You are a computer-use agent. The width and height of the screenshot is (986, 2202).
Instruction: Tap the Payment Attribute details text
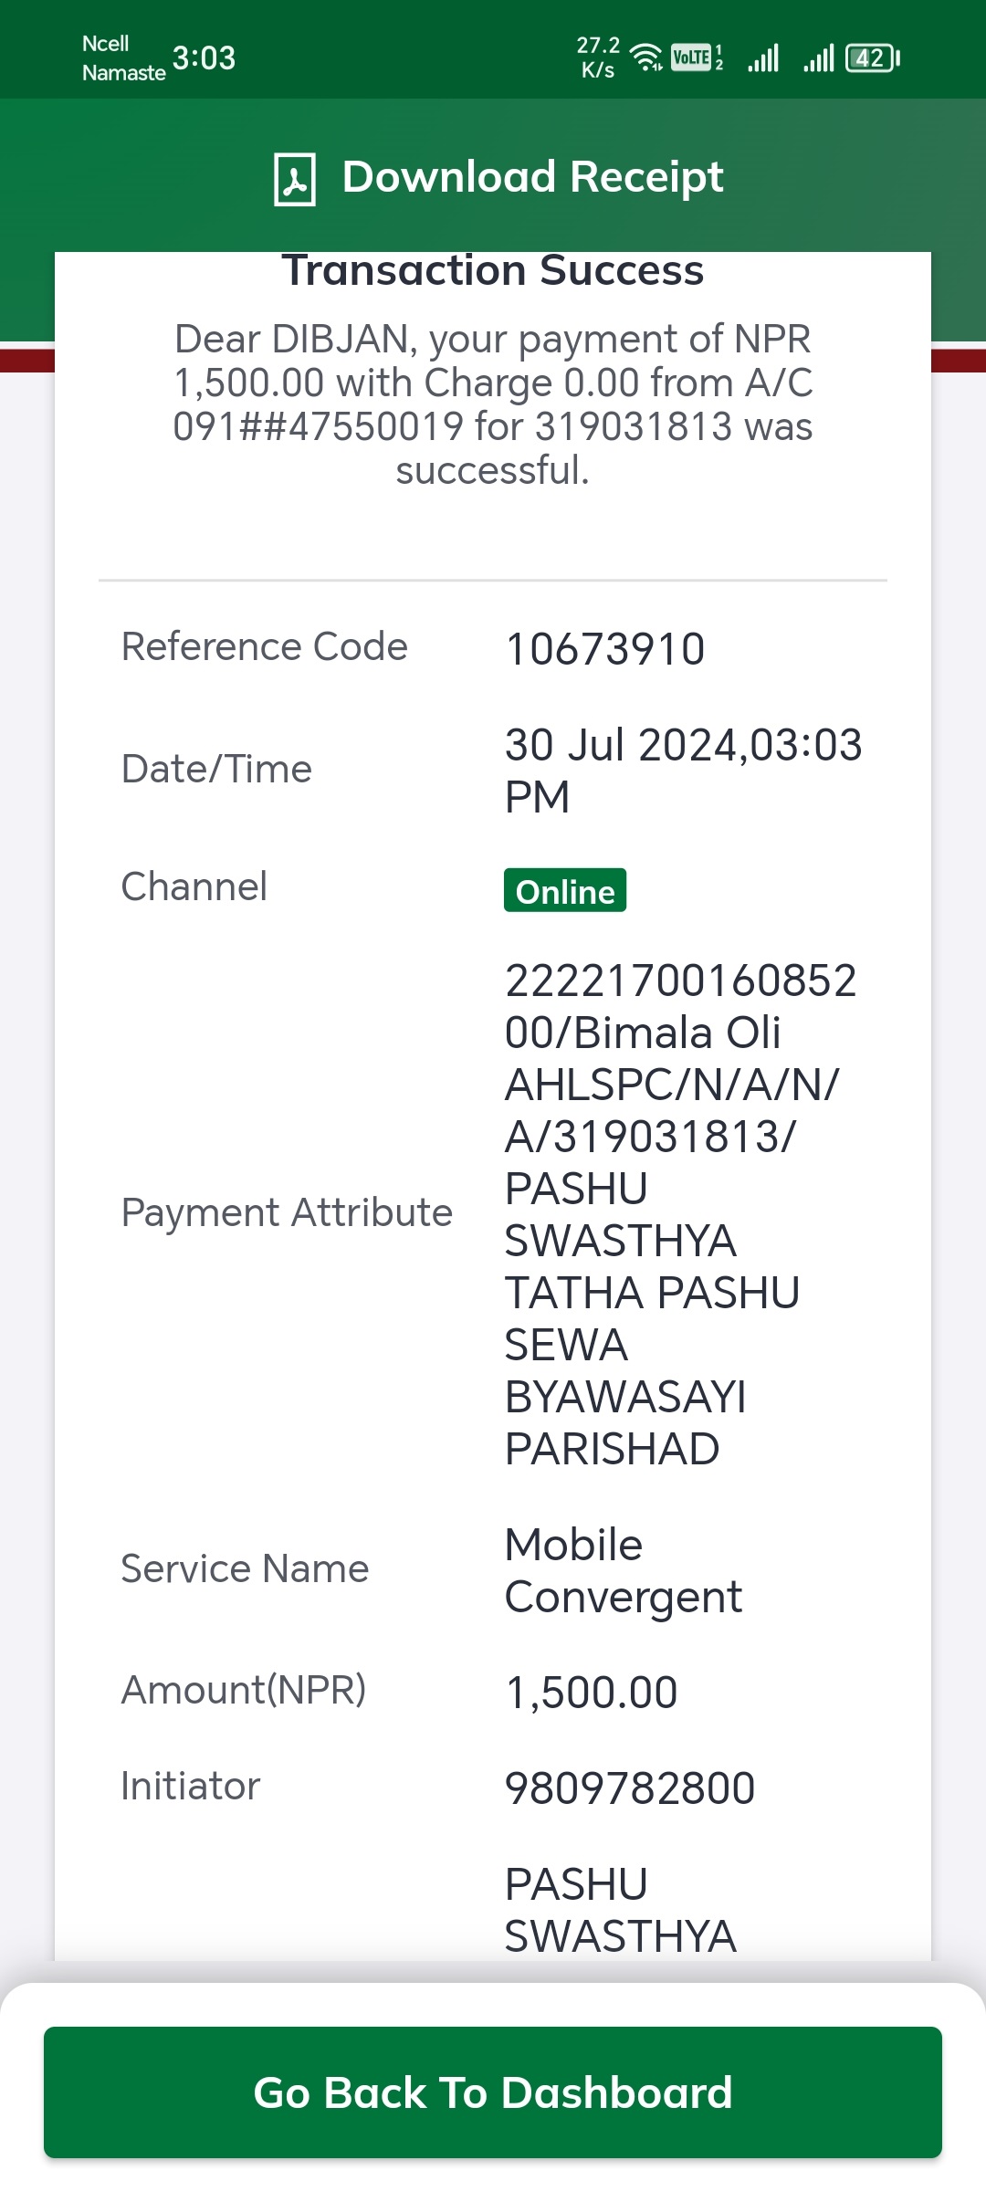tap(681, 1214)
